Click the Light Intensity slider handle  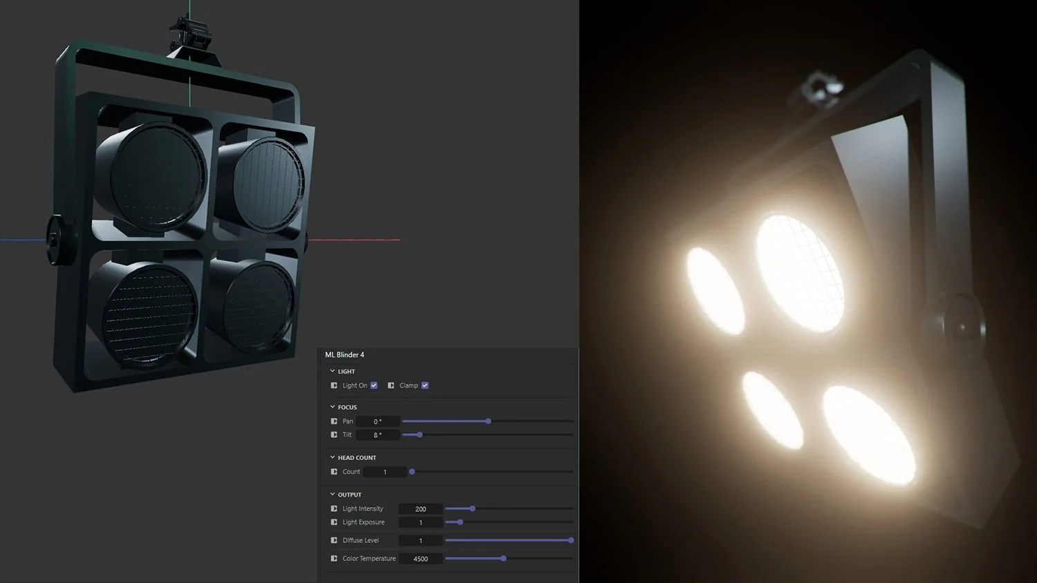[473, 508]
